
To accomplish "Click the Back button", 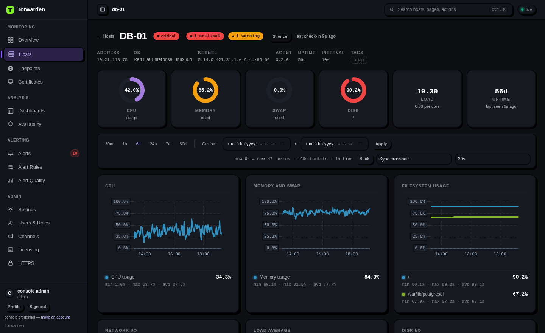I will tap(364, 159).
